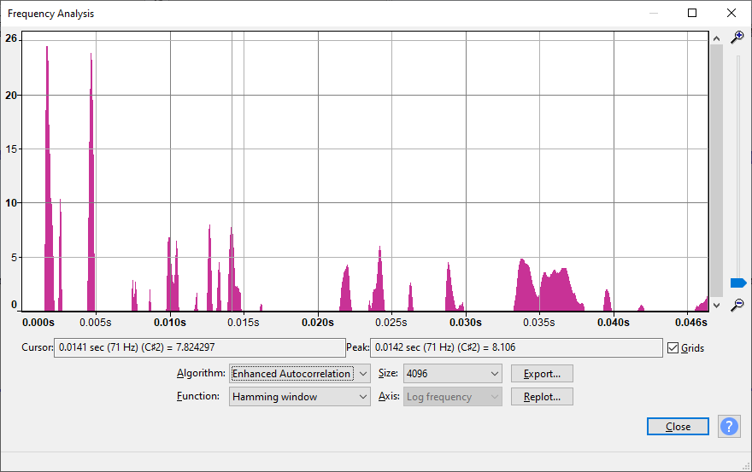
Task: Minimize the Frequency Analysis window
Action: click(x=654, y=13)
